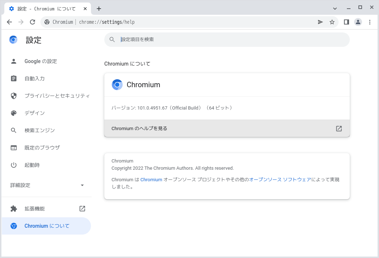Click the external link icon beside 拡張機能
Screen dimensions: 379x258
click(82, 209)
